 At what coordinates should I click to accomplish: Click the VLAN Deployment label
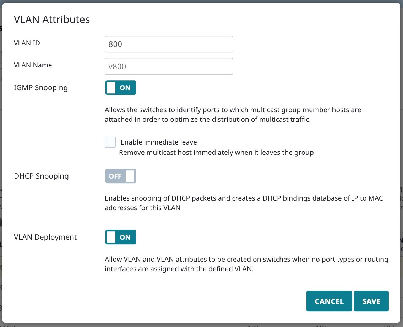(45, 237)
